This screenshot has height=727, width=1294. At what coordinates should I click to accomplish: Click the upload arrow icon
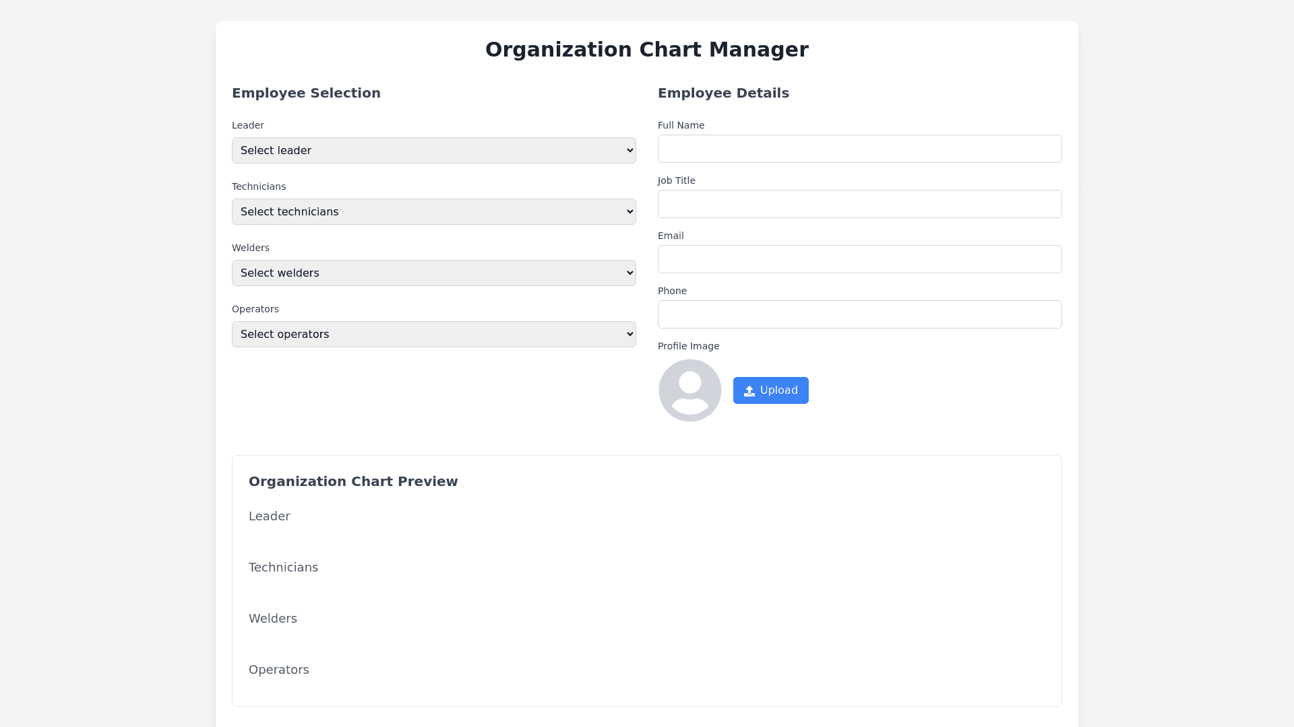pyautogui.click(x=749, y=391)
